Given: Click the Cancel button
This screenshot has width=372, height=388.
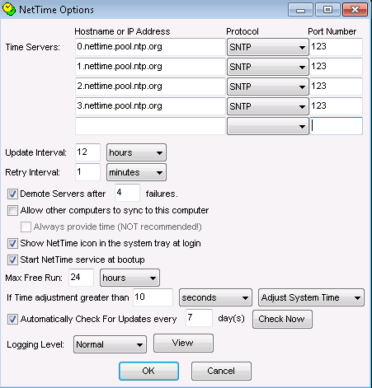Looking at the screenshot, I should pos(221,371).
